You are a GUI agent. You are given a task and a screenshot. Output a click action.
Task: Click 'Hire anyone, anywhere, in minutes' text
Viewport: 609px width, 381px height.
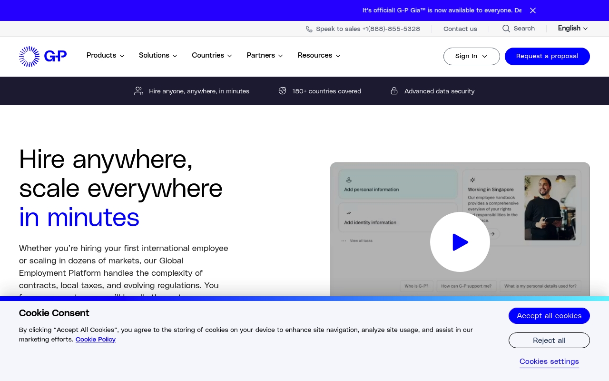[x=199, y=91]
